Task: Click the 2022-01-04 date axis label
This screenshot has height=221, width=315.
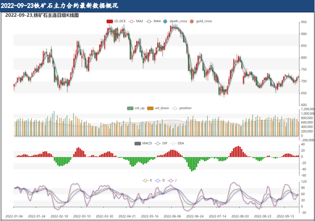Action: 15,216
